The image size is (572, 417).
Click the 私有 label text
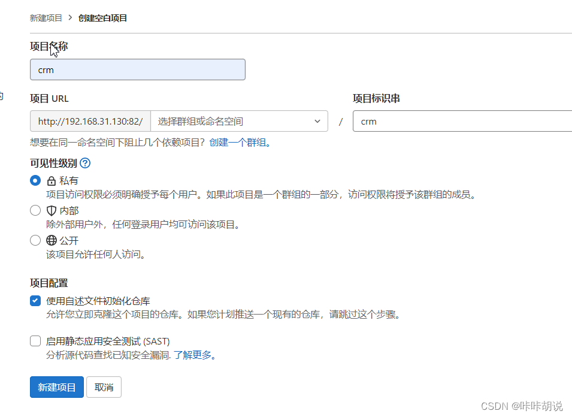69,180
